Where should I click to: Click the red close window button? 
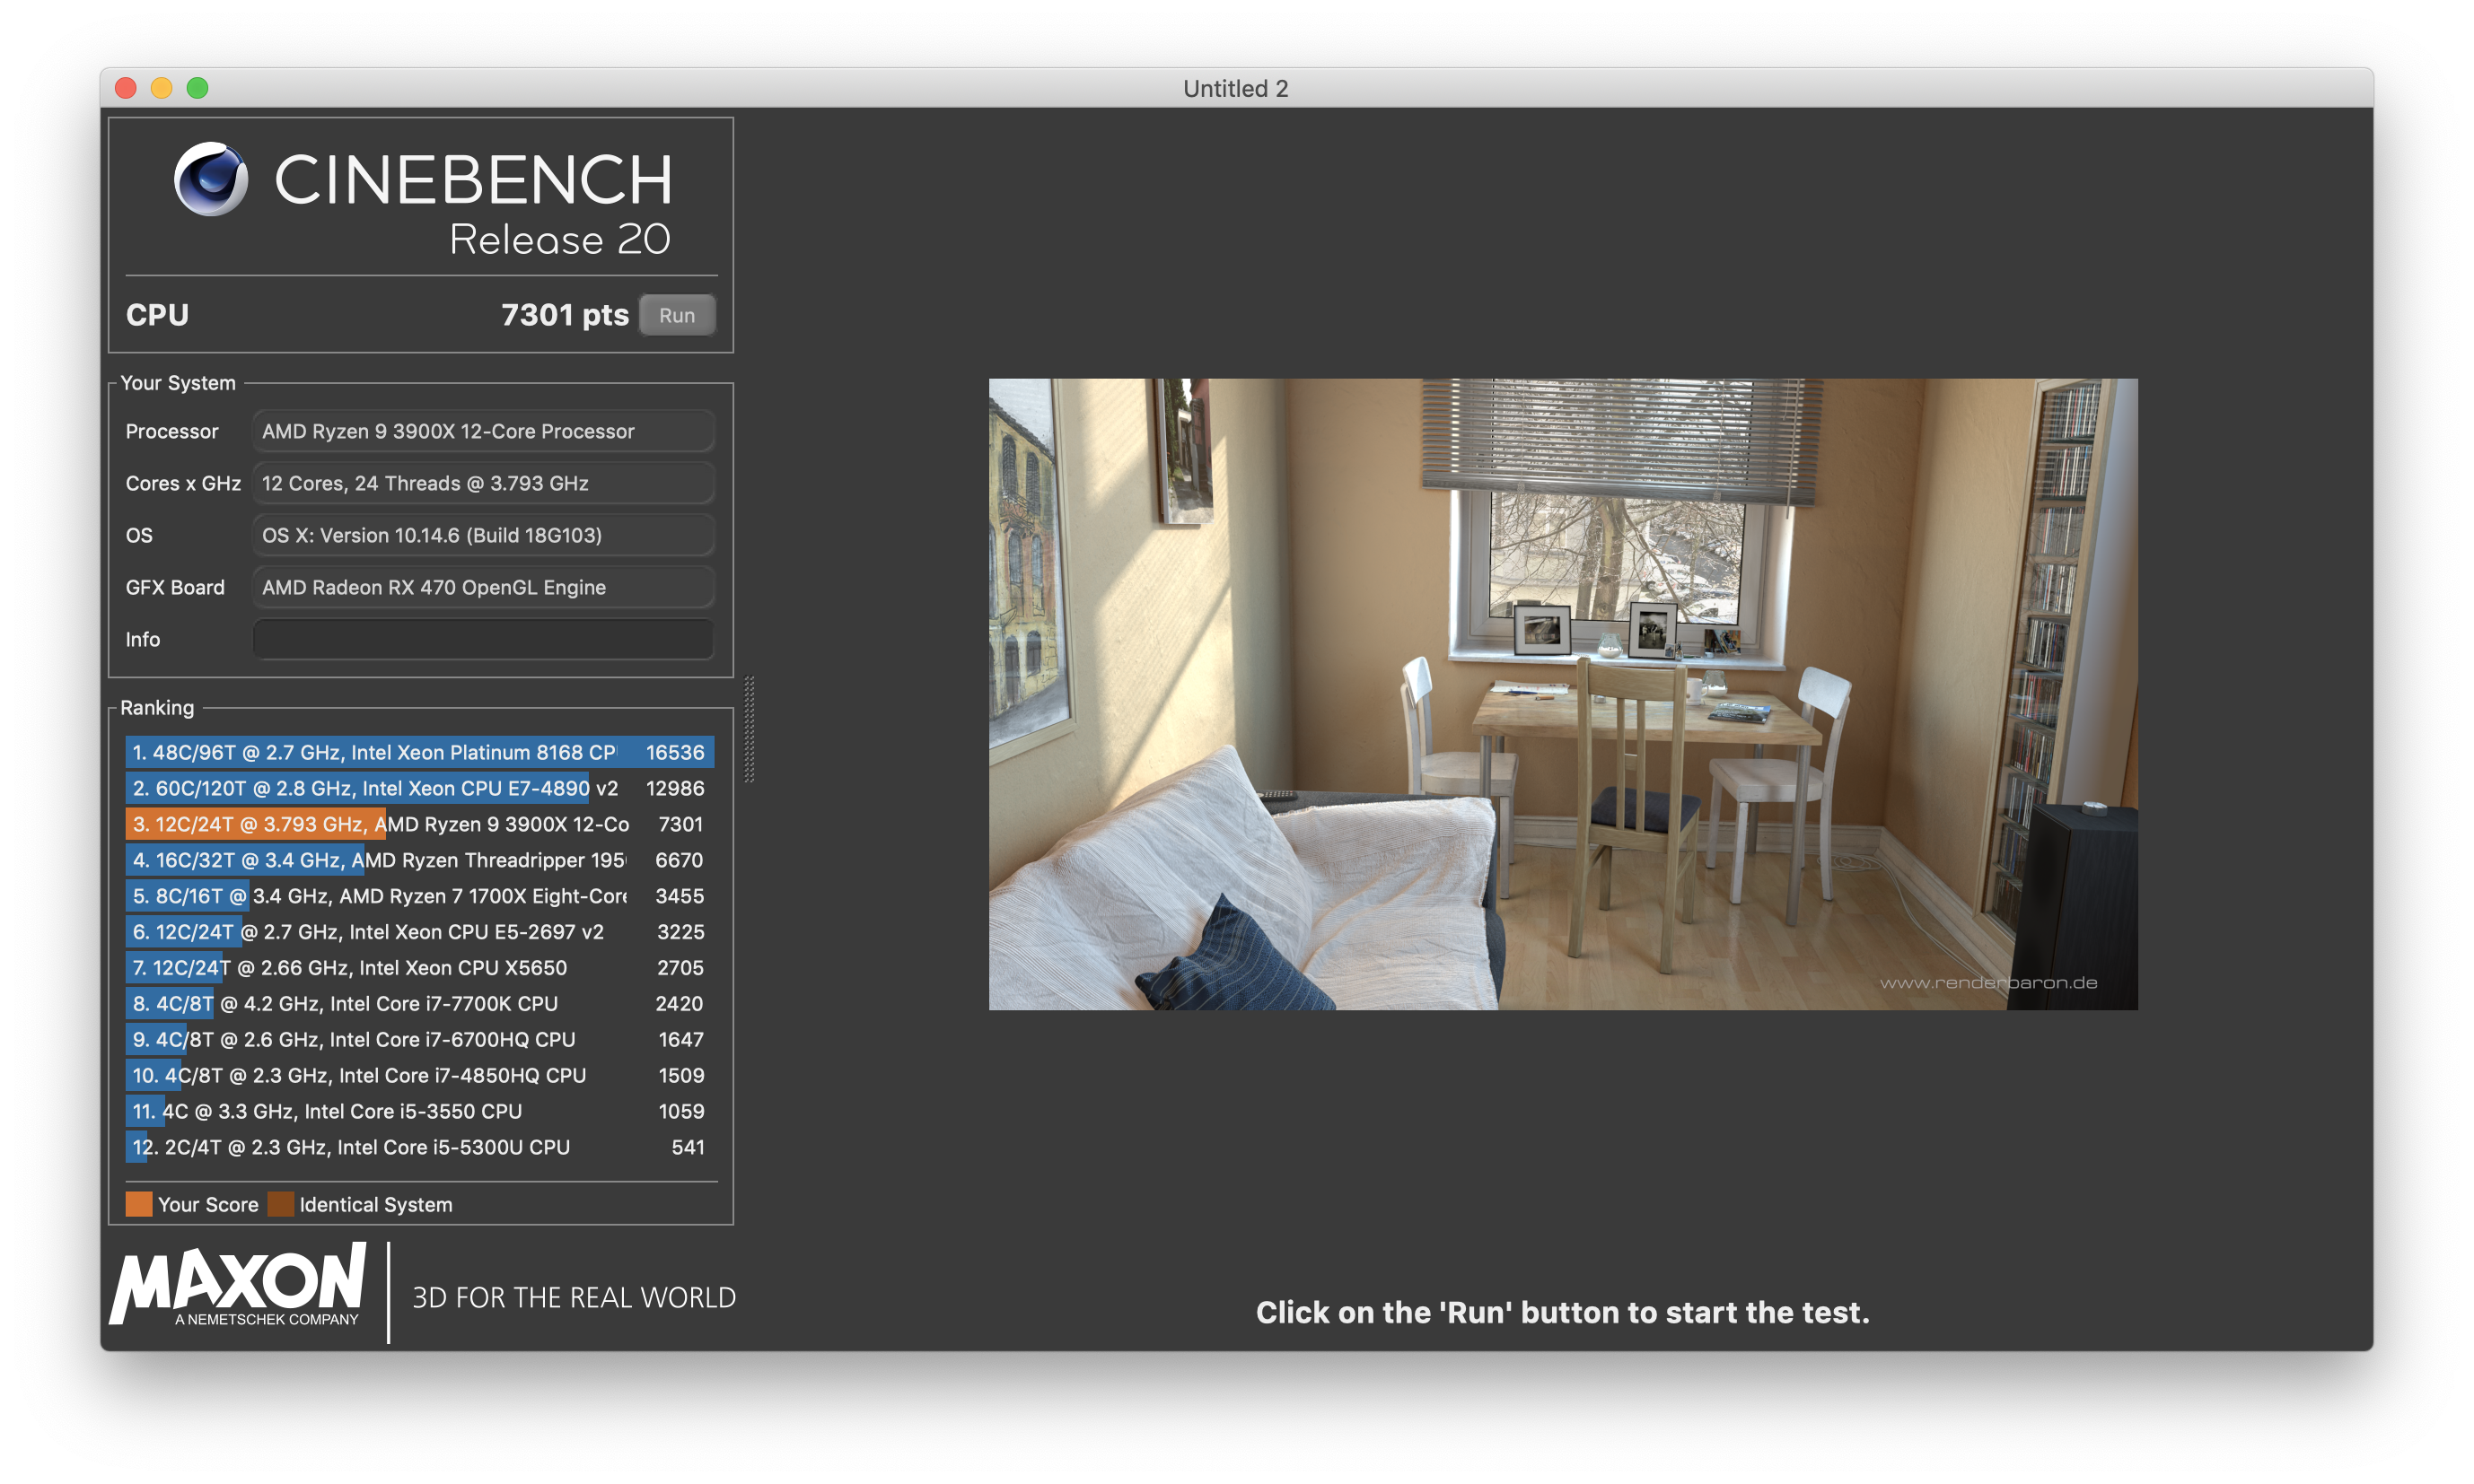[126, 88]
